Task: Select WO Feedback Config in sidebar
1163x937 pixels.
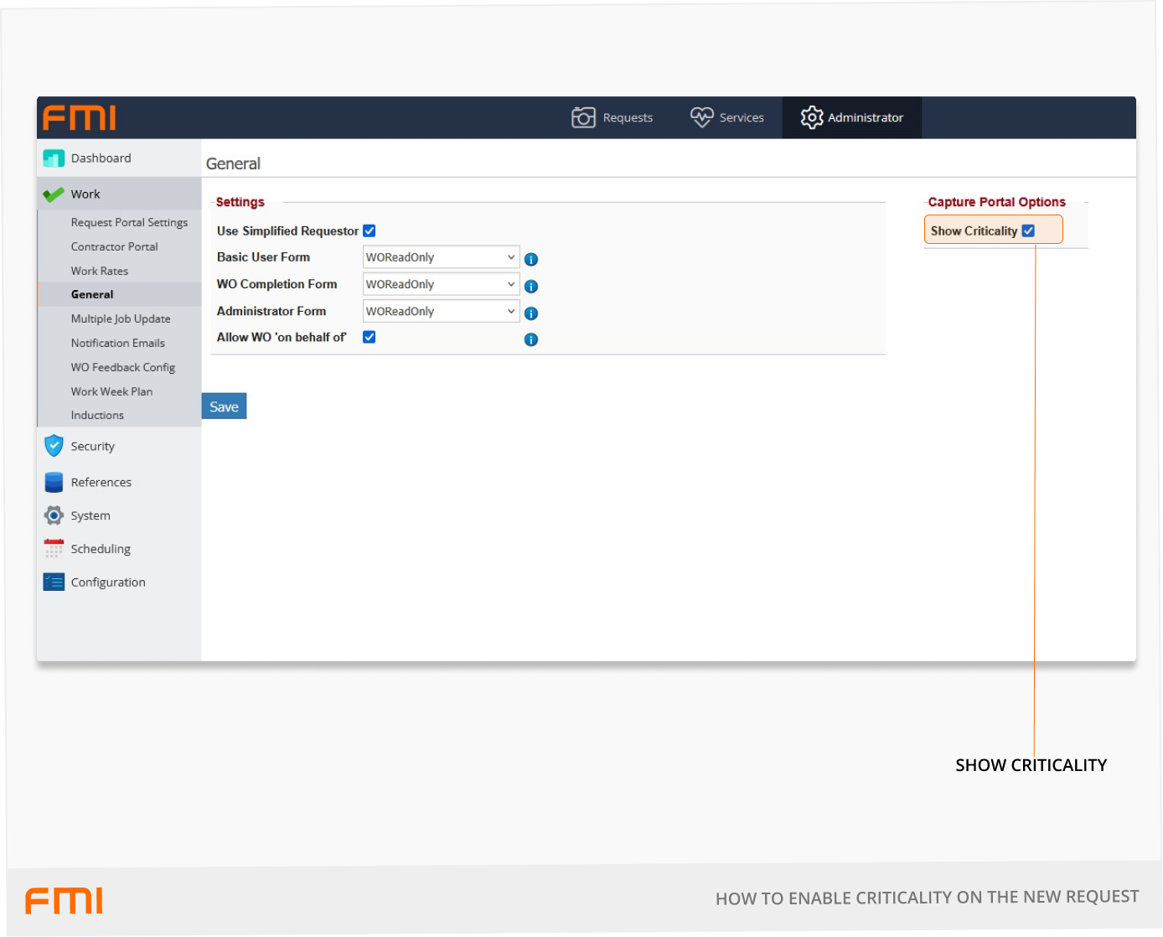Action: coord(122,367)
